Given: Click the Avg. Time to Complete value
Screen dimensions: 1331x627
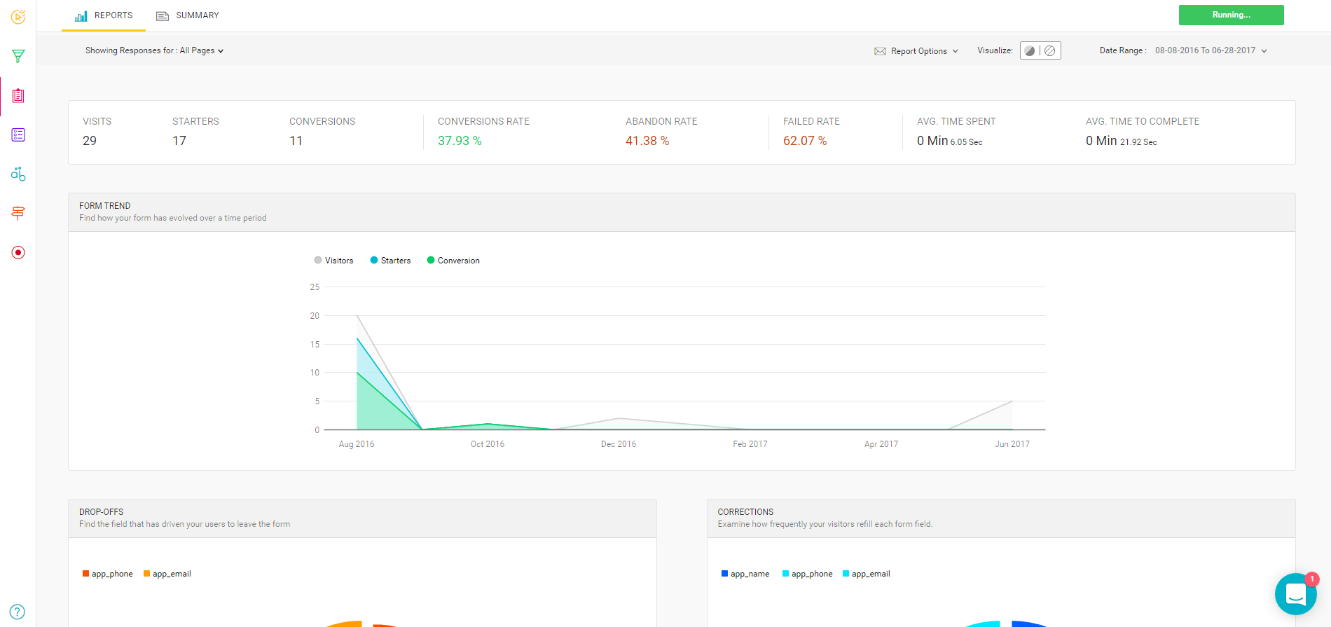Looking at the screenshot, I should (x=1122, y=141).
